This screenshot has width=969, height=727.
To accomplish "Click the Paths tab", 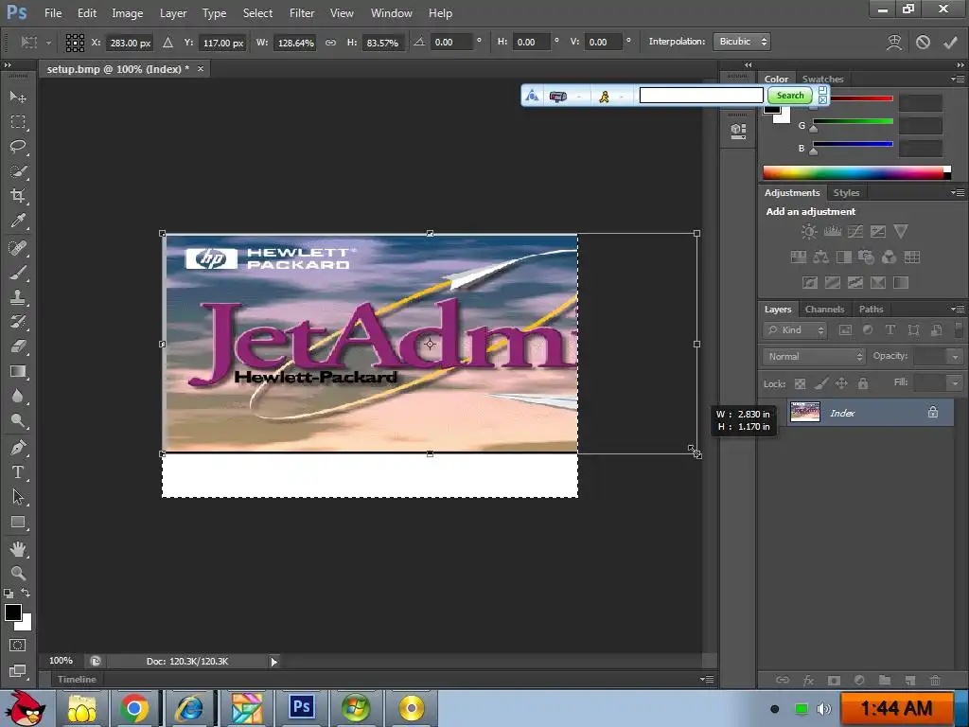I will (871, 310).
